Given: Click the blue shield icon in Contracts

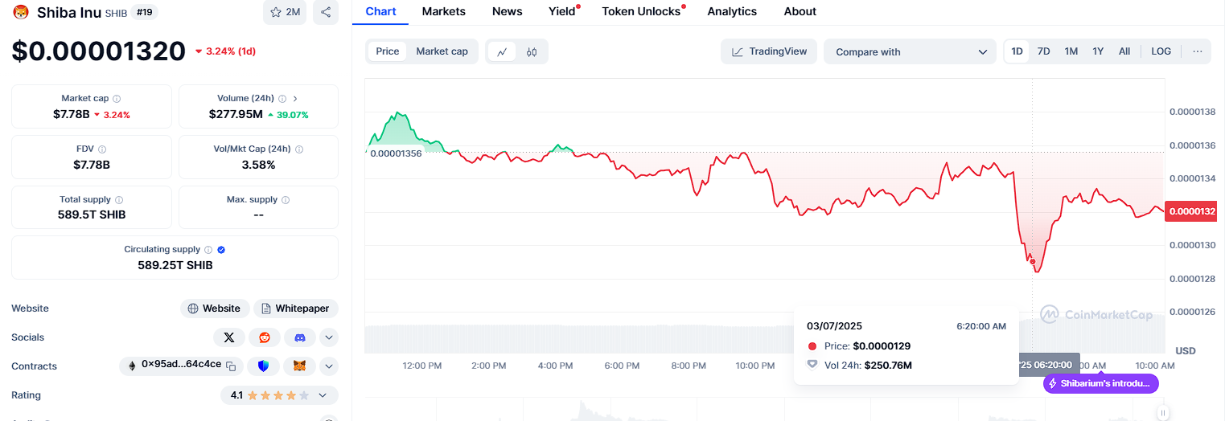Looking at the screenshot, I should [x=264, y=366].
